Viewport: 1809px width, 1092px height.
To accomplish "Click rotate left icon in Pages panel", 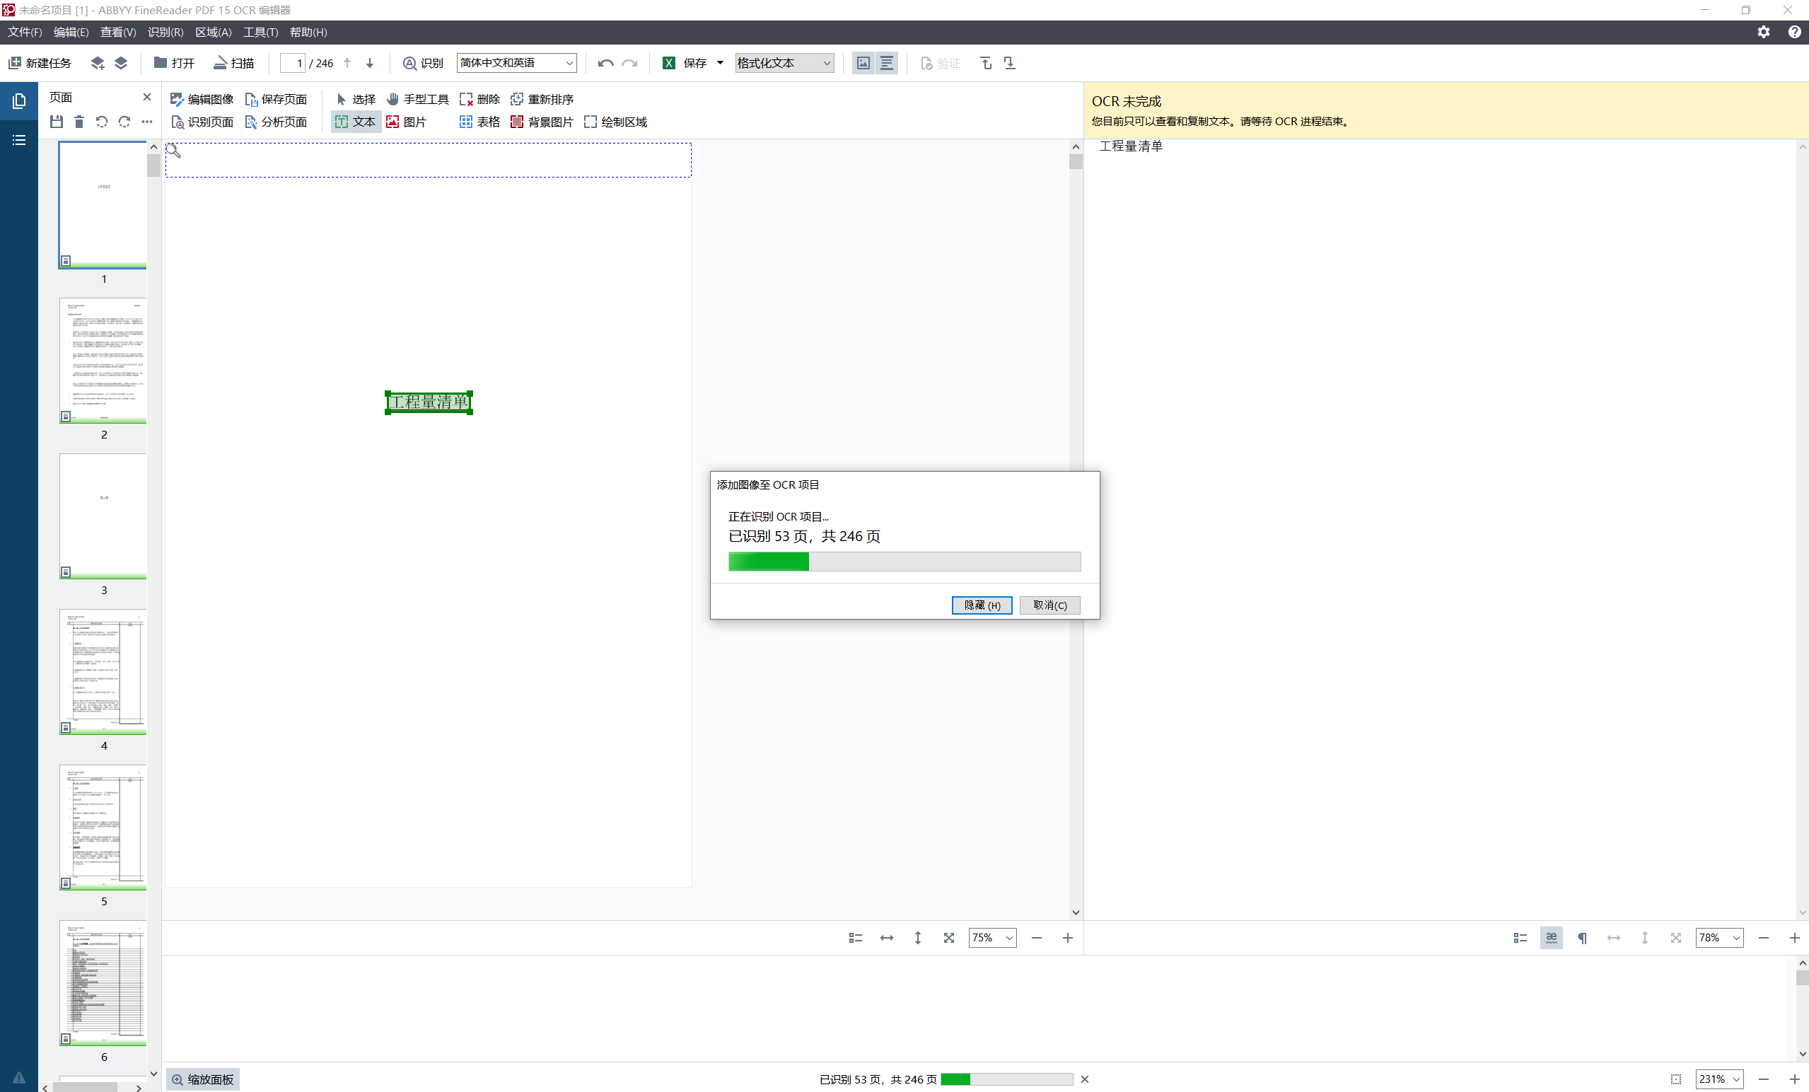I will tap(102, 122).
